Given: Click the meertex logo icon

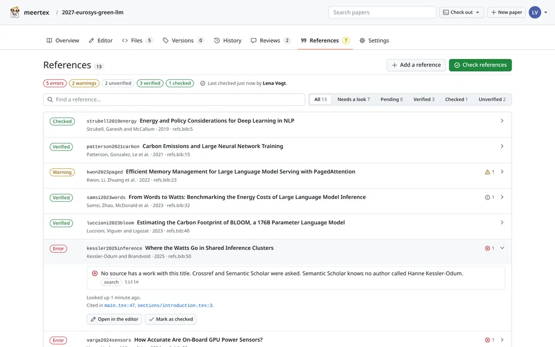Looking at the screenshot, I should (x=15, y=12).
